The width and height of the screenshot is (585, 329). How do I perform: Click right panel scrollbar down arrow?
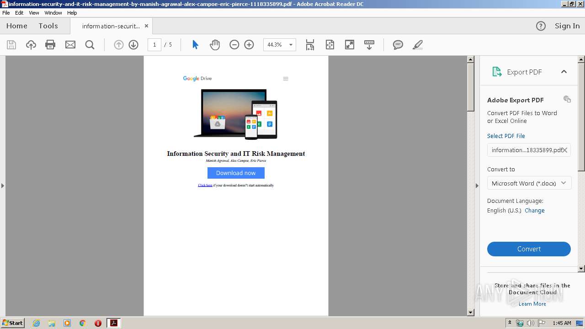point(581,269)
